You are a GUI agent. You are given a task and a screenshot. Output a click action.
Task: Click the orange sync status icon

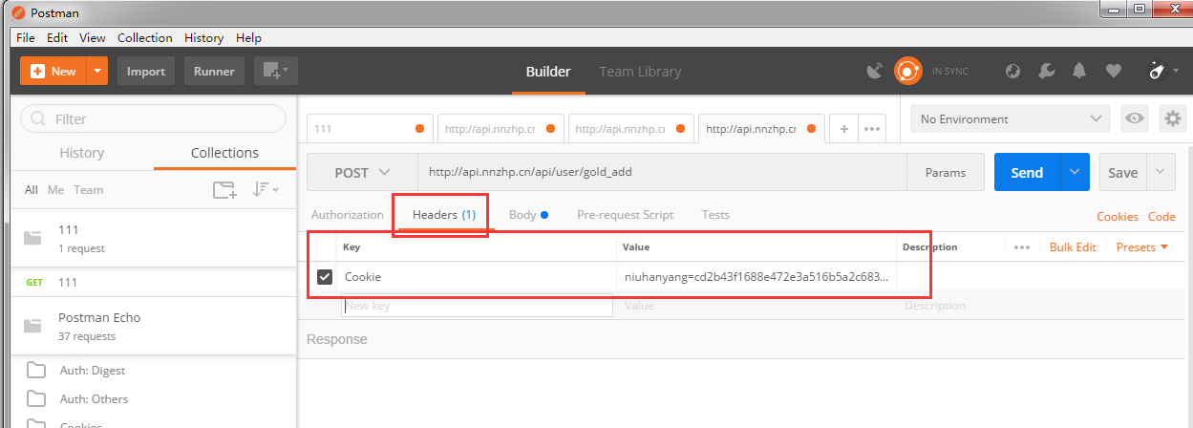pyautogui.click(x=907, y=71)
